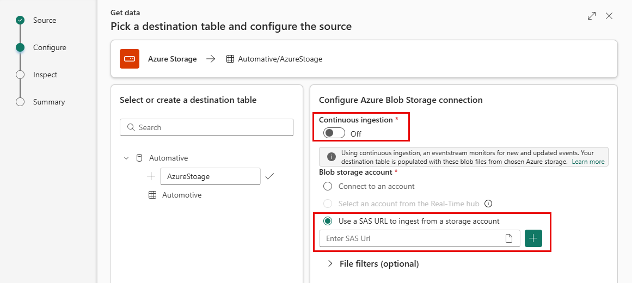Open the Learn more link
Viewport: 632px width, 283px height.
pyautogui.click(x=588, y=162)
